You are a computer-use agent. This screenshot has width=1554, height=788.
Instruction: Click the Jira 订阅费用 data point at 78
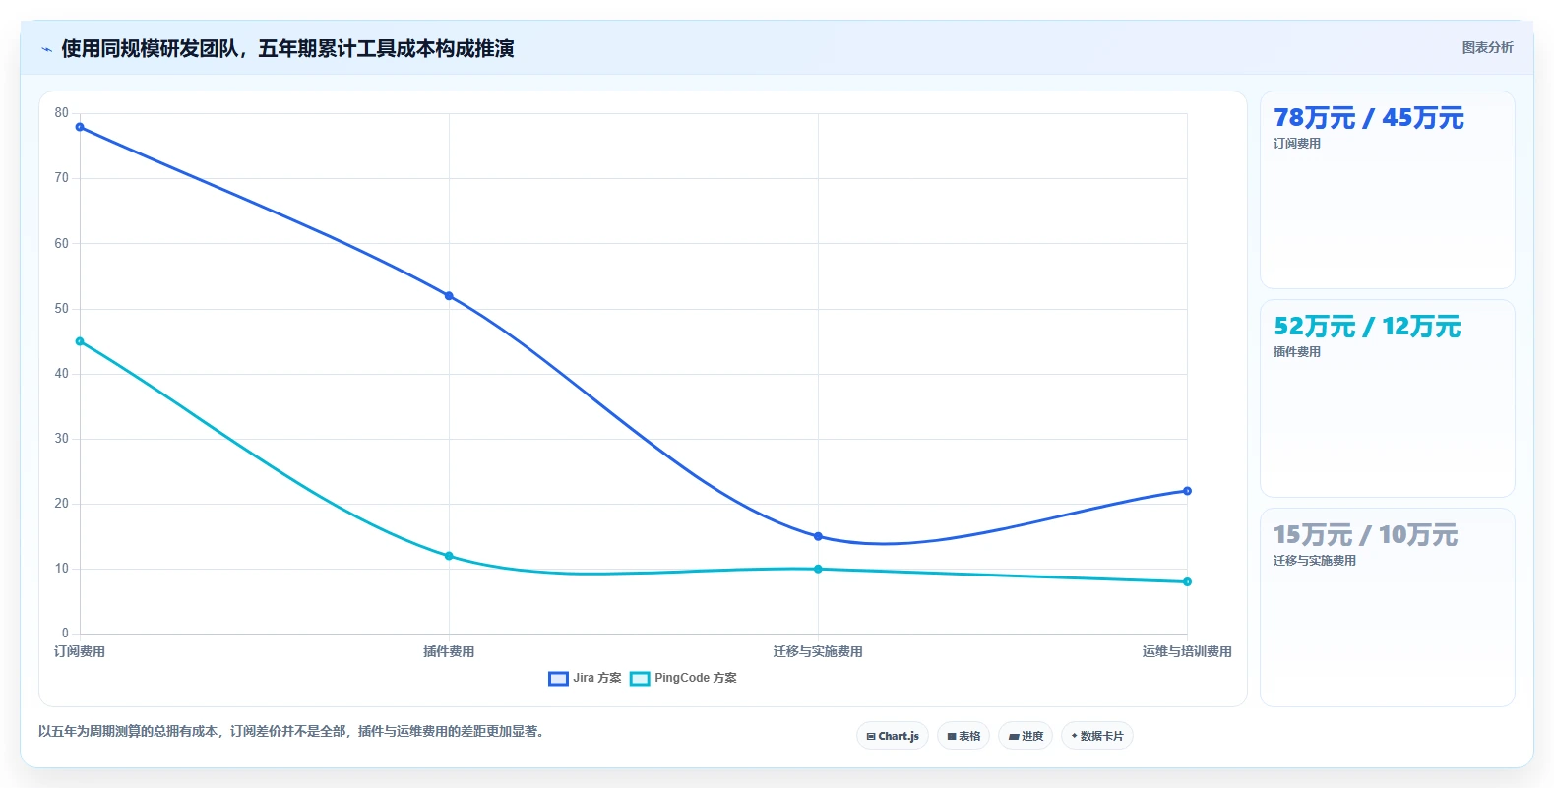point(80,127)
